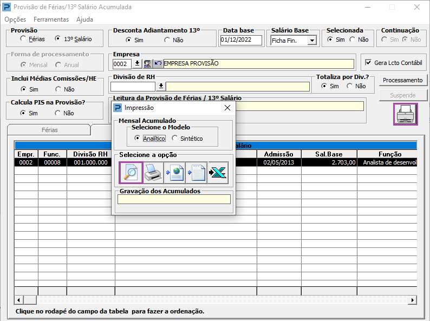
Task: Click the Suspende button
Action: pyautogui.click(x=402, y=95)
